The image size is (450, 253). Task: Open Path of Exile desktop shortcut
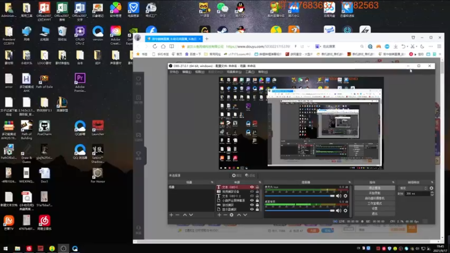pos(44,82)
